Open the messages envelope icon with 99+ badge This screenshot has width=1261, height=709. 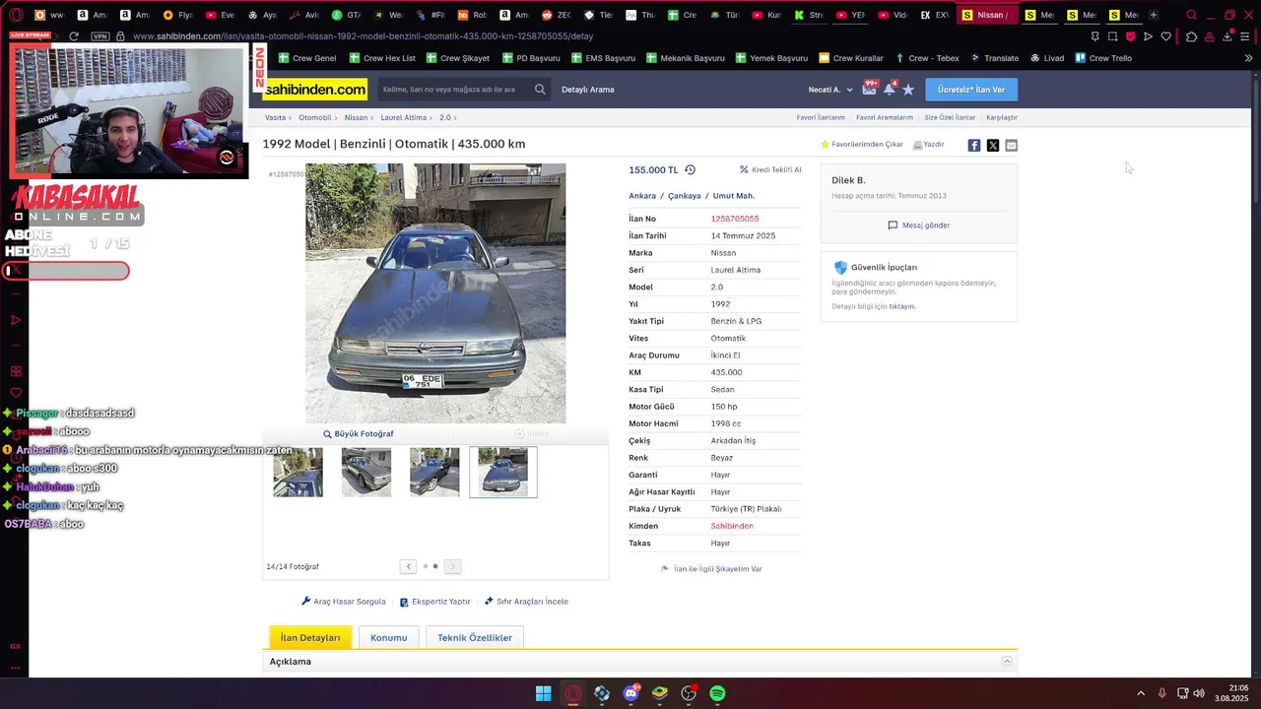click(x=869, y=89)
